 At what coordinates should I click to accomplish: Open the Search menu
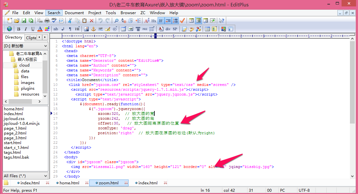pyautogui.click(x=54, y=13)
